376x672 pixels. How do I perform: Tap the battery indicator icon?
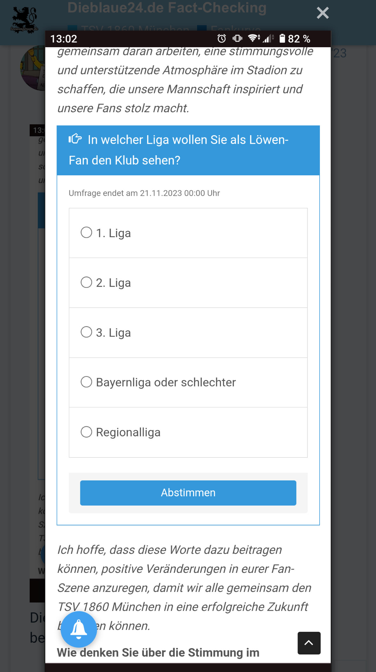pos(282,39)
